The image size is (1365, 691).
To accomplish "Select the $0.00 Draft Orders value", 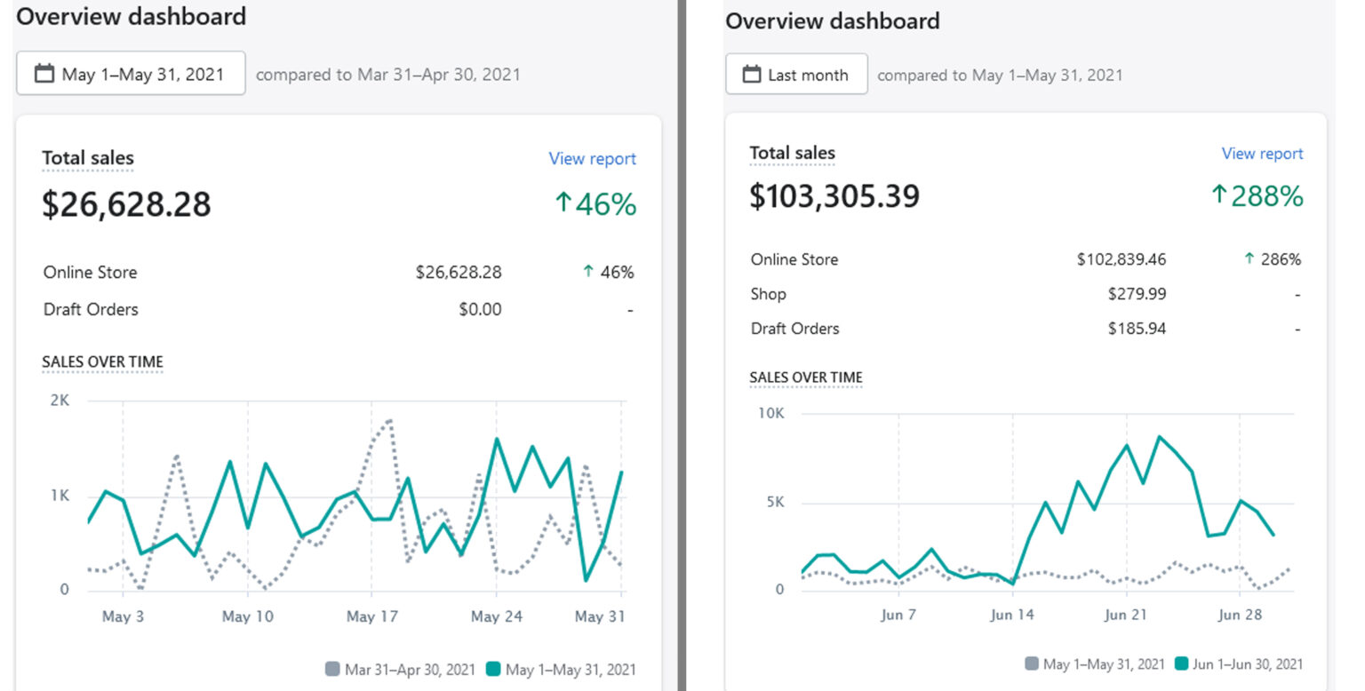I will tap(480, 309).
